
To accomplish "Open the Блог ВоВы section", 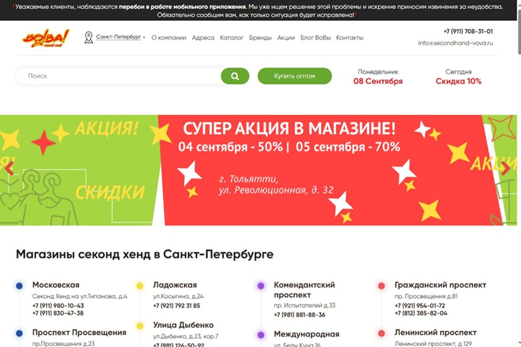I will pos(315,38).
